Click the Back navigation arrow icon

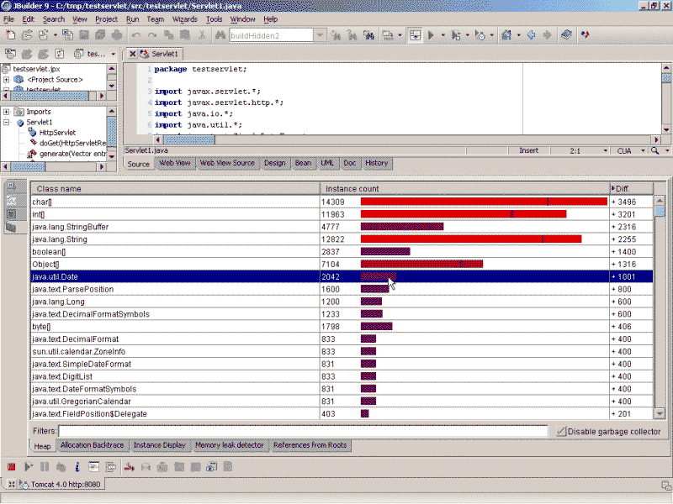pos(532,35)
